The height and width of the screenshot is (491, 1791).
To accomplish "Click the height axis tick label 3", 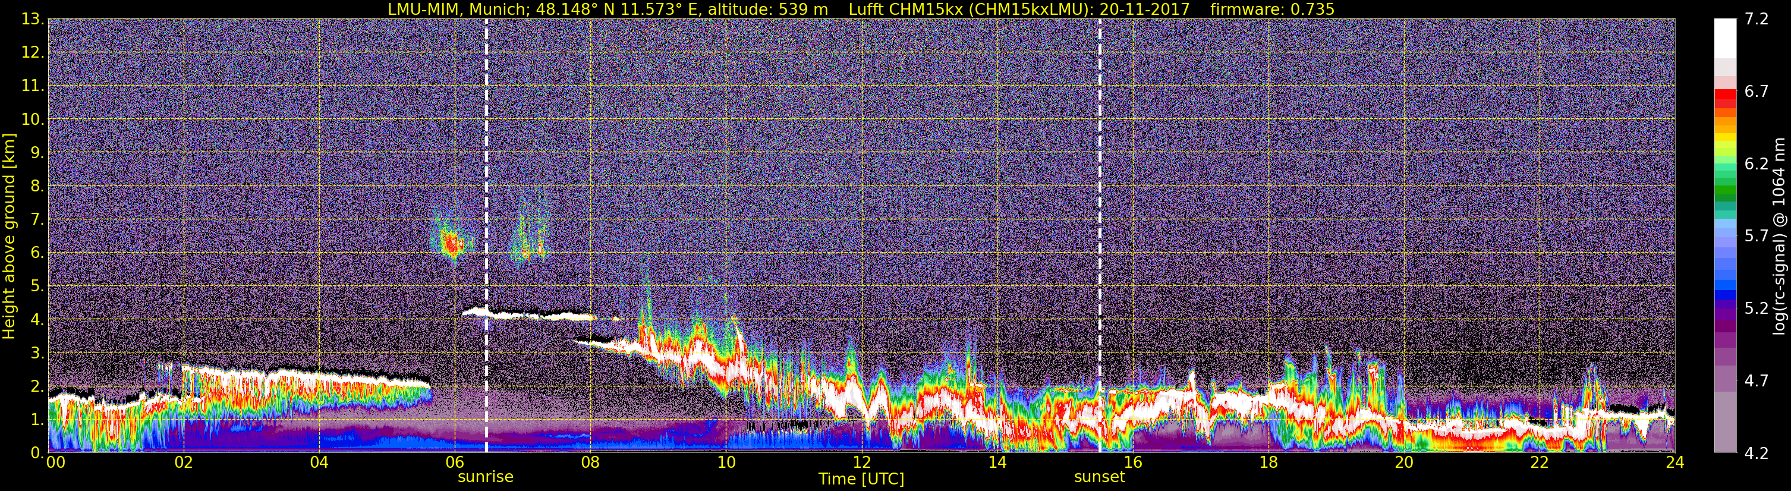I will [x=36, y=353].
